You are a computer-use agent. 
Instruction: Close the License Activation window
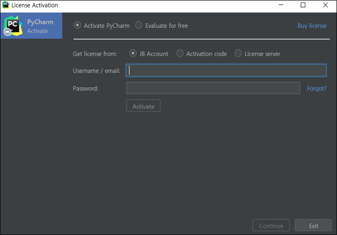point(326,5)
